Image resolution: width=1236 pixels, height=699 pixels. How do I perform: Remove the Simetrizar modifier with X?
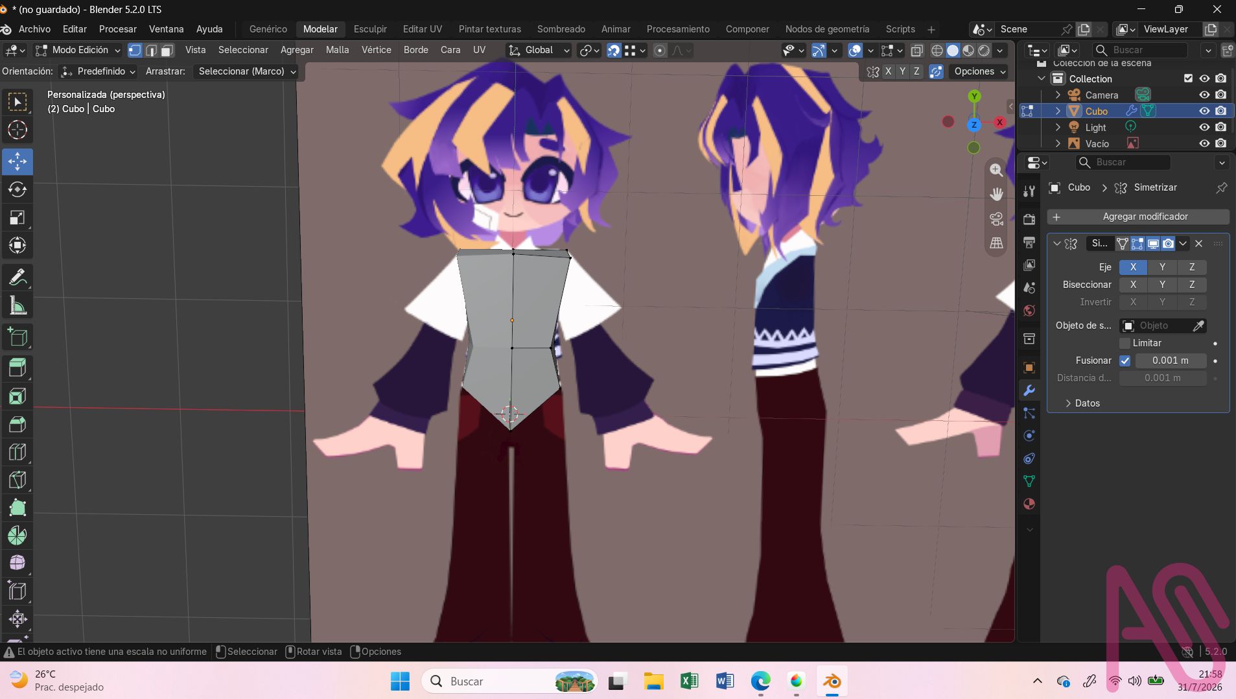tap(1198, 244)
